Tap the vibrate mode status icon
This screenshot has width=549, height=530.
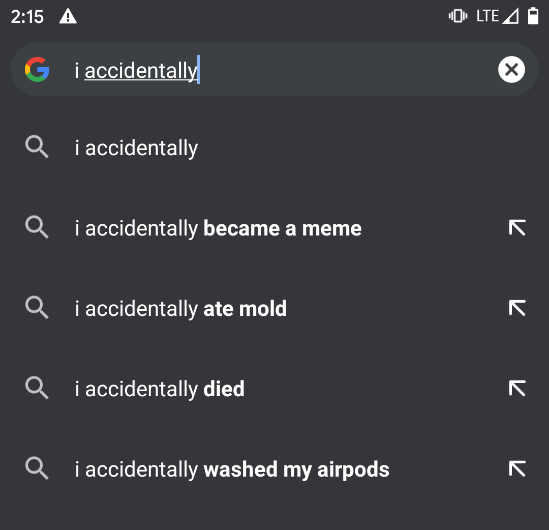[x=457, y=16]
